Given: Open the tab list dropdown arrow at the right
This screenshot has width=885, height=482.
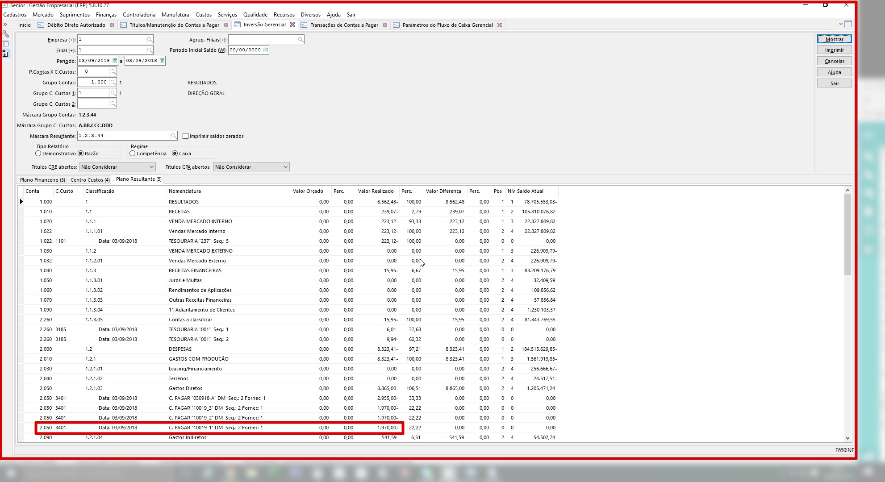Looking at the screenshot, I should [840, 24].
